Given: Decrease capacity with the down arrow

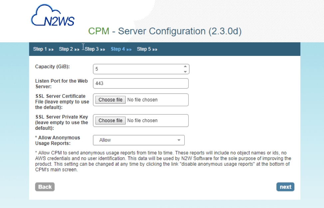Looking at the screenshot, I should point(185,72).
